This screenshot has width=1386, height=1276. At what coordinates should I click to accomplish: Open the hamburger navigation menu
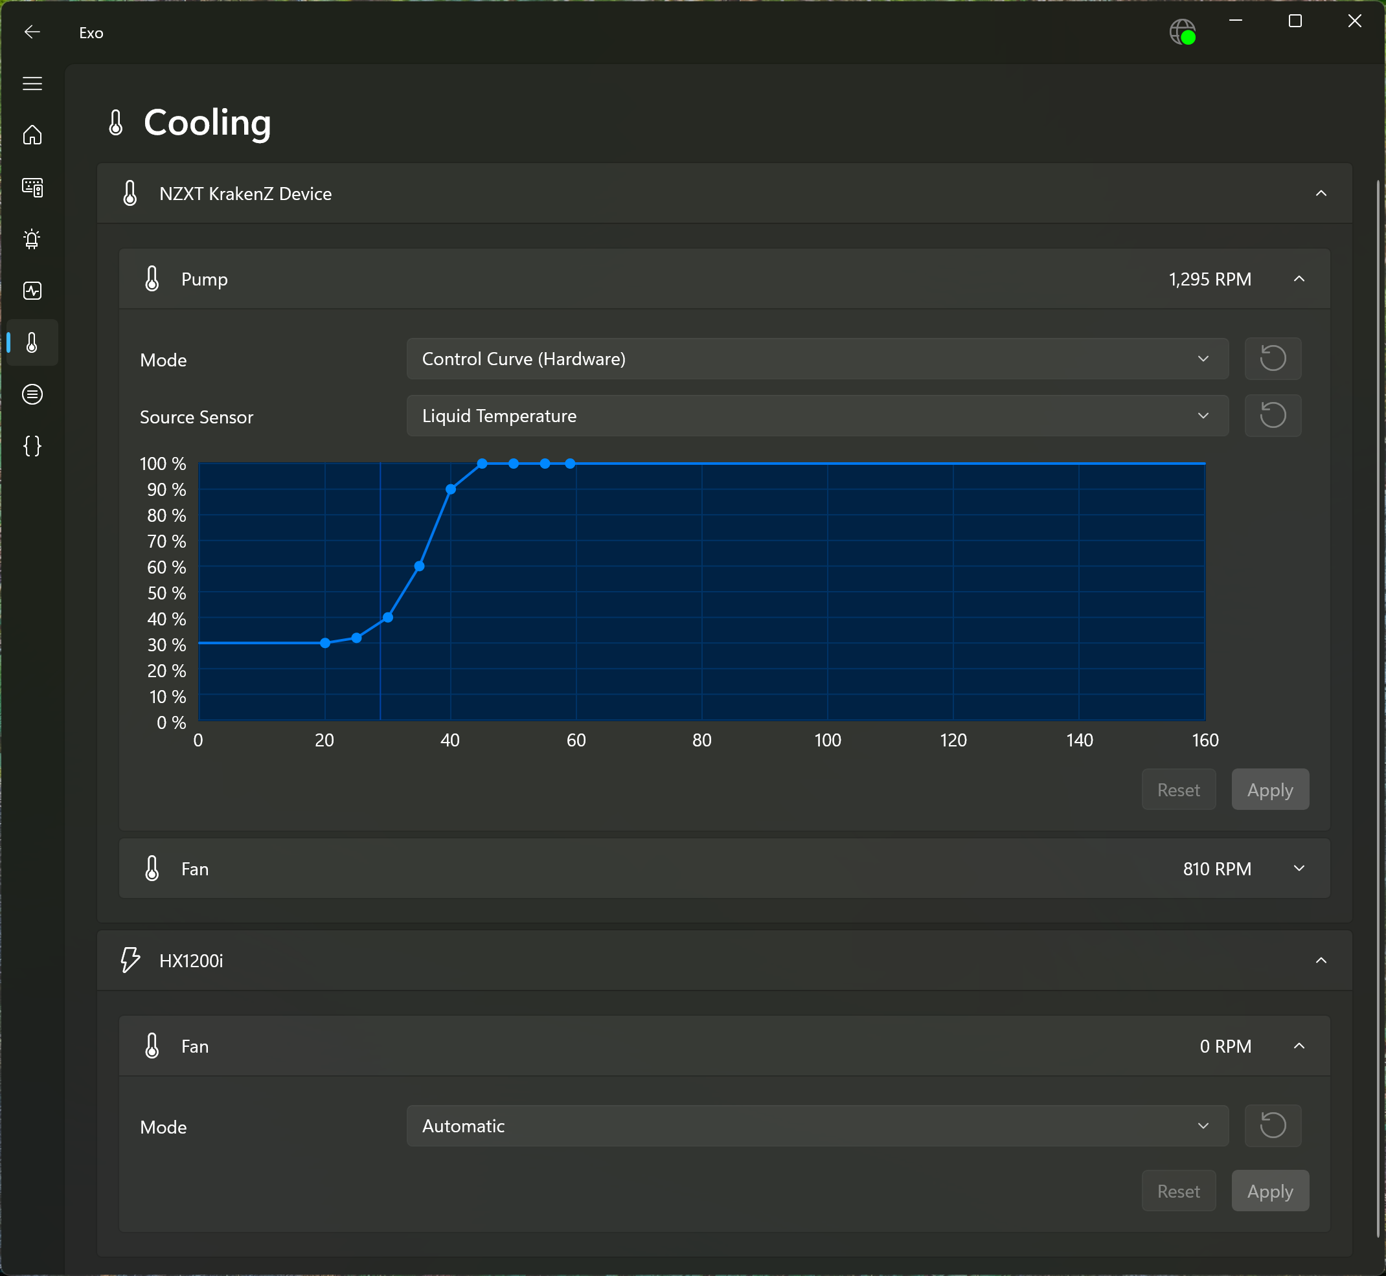(32, 84)
